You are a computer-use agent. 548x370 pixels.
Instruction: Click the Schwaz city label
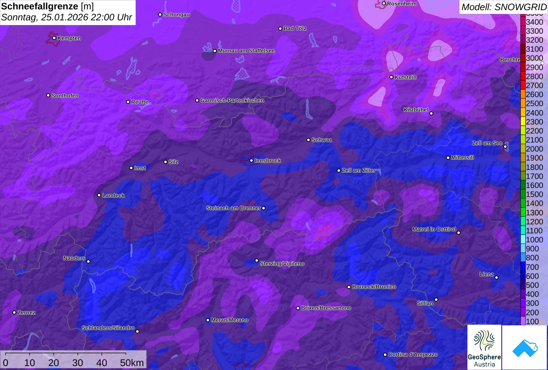(x=322, y=140)
